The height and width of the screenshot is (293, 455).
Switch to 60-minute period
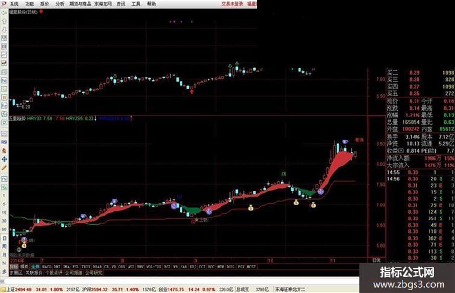pos(4,229)
